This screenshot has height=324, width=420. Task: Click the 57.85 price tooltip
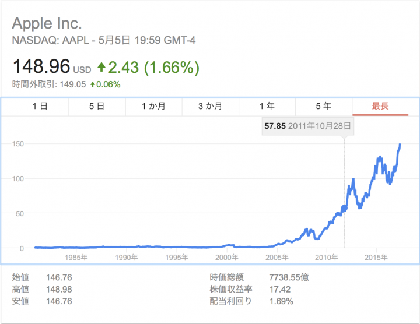coord(308,126)
